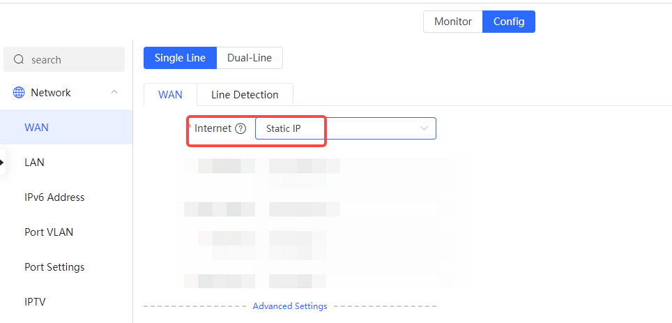Select IPTV in the sidebar
Image resolution: width=672 pixels, height=323 pixels.
click(x=35, y=302)
